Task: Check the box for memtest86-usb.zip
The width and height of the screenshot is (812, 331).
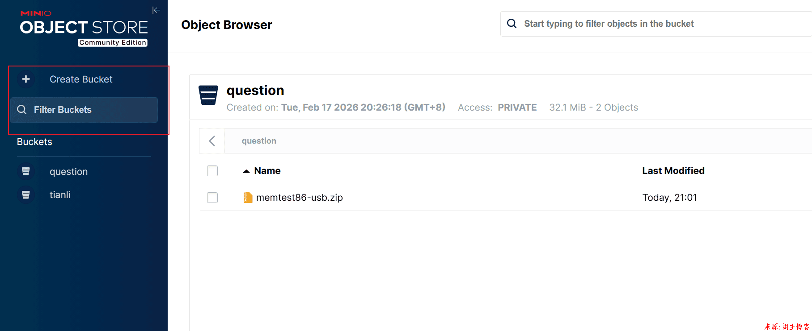Action: (212, 198)
